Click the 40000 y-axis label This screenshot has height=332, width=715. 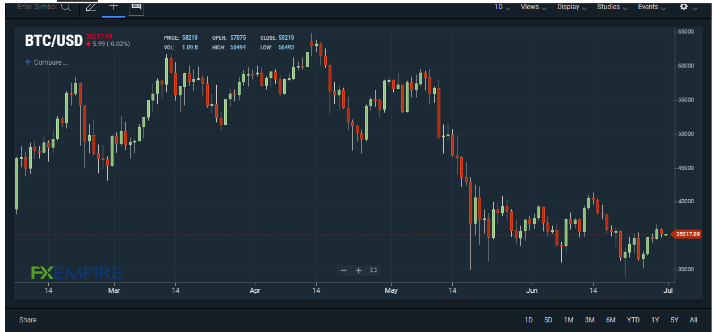tap(686, 201)
